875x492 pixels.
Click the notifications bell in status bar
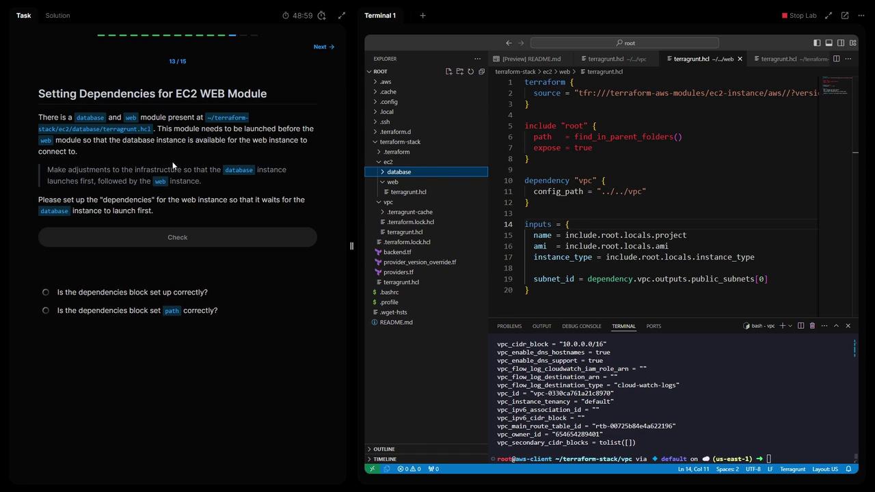848,469
